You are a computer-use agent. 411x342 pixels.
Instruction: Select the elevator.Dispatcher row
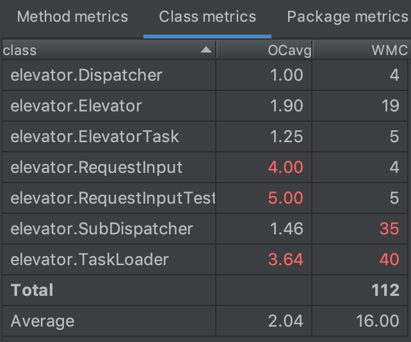coord(86,75)
